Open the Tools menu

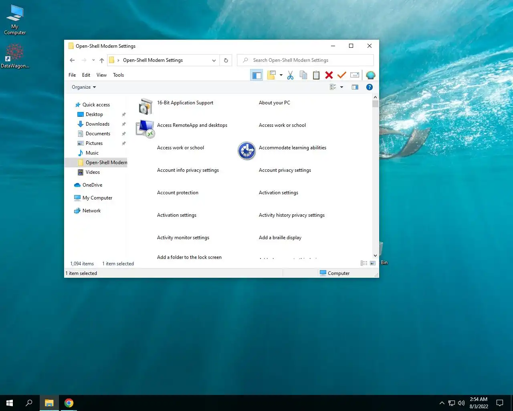click(x=118, y=75)
